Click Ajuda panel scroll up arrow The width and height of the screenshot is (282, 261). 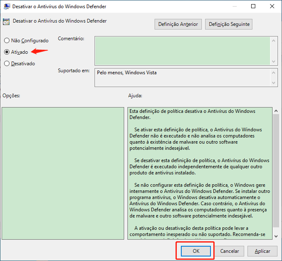point(276,111)
